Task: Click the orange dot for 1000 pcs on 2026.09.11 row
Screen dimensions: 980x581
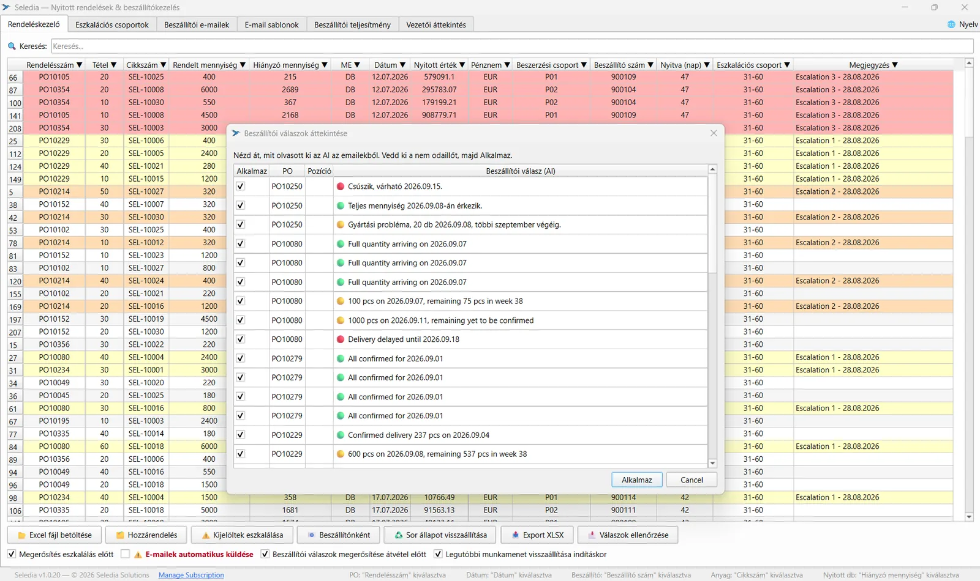Action: [341, 320]
